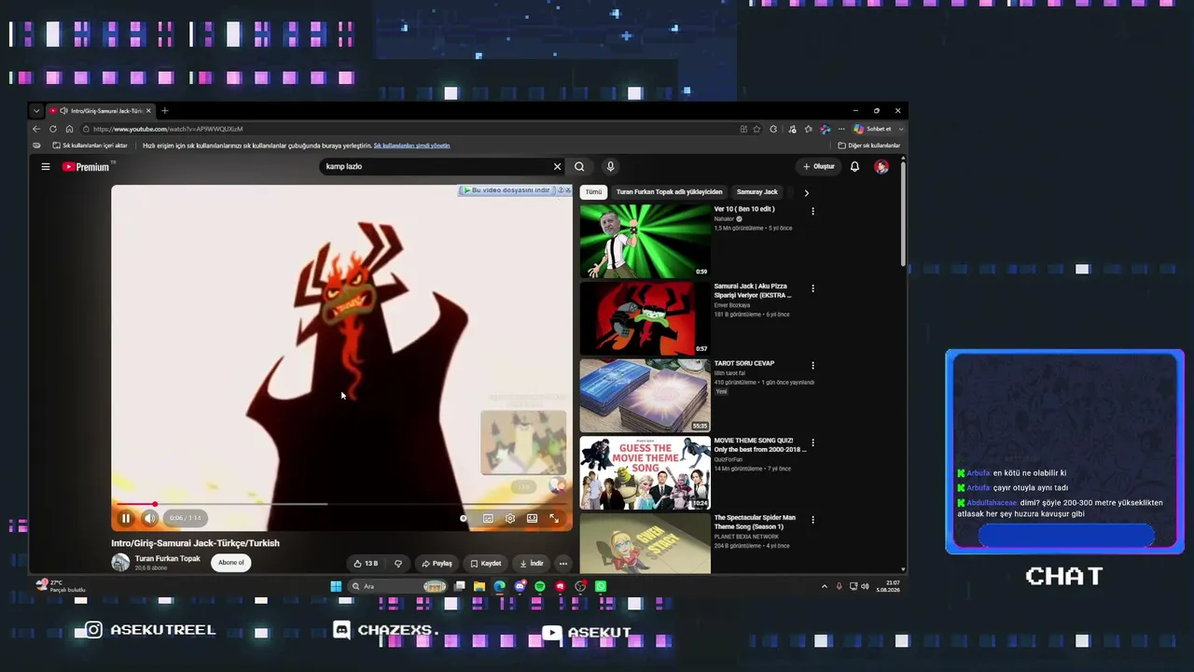Close the video download banner
Image resolution: width=1194 pixels, height=672 pixels.
[567, 190]
